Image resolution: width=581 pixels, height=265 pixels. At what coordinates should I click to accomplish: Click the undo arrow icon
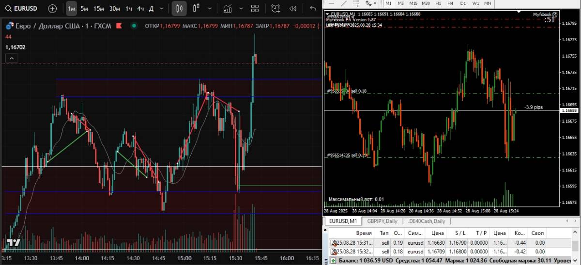click(313, 8)
